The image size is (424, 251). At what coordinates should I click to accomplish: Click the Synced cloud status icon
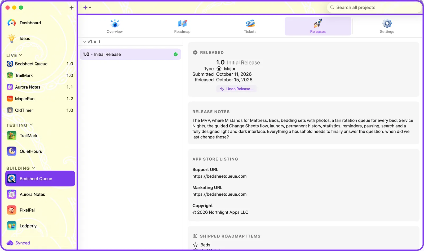pyautogui.click(x=10, y=243)
